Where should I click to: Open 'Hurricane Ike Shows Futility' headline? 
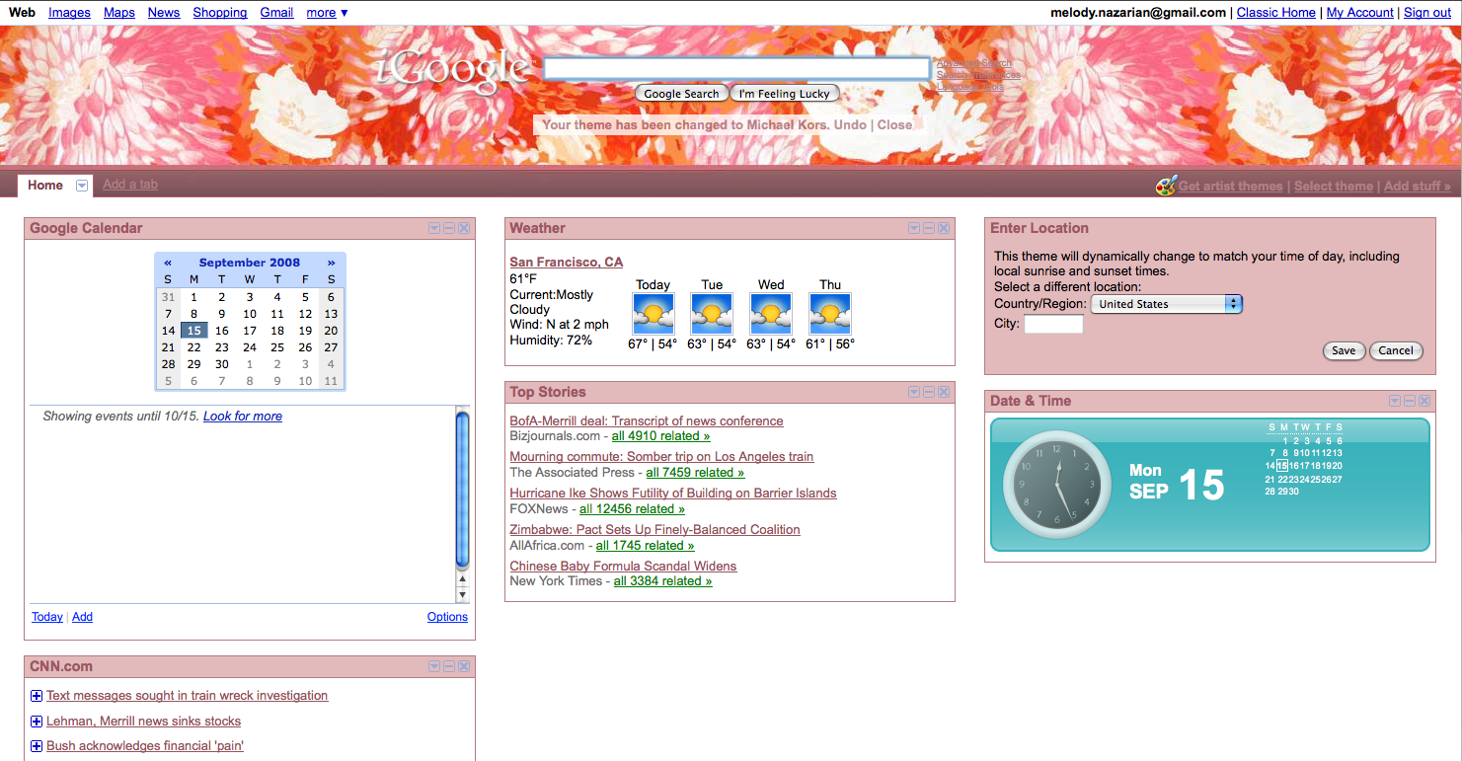coord(673,494)
